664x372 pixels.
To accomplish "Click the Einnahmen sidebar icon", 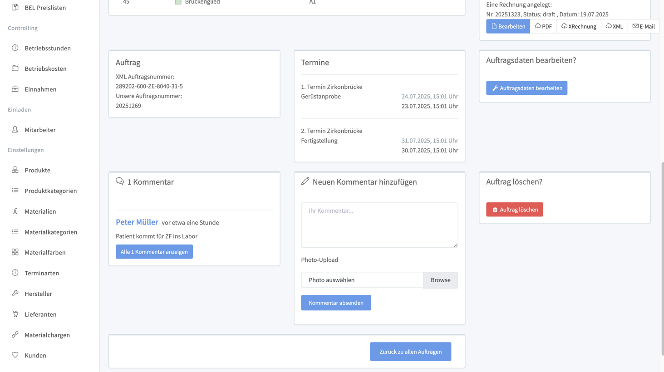I will point(15,89).
